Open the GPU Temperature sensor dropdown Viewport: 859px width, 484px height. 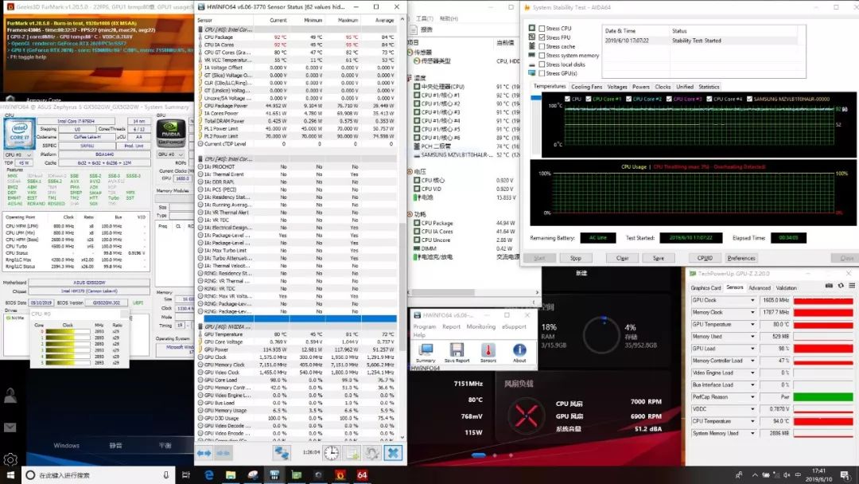752,325
